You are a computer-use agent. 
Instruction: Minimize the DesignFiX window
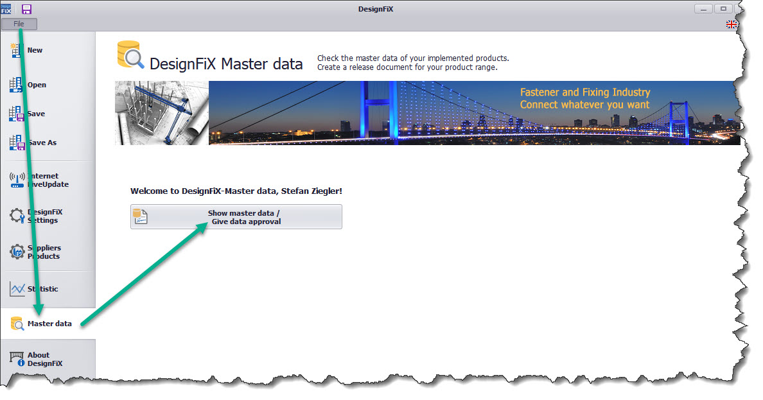(703, 9)
